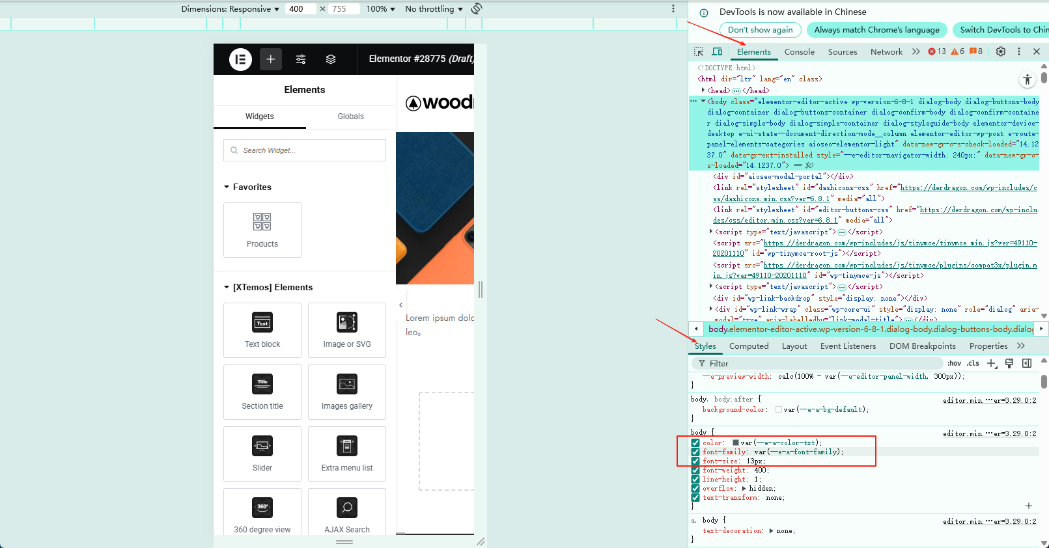Uncheck the font-family CSS property checkbox
Image resolution: width=1049 pixels, height=548 pixels.
(x=695, y=452)
